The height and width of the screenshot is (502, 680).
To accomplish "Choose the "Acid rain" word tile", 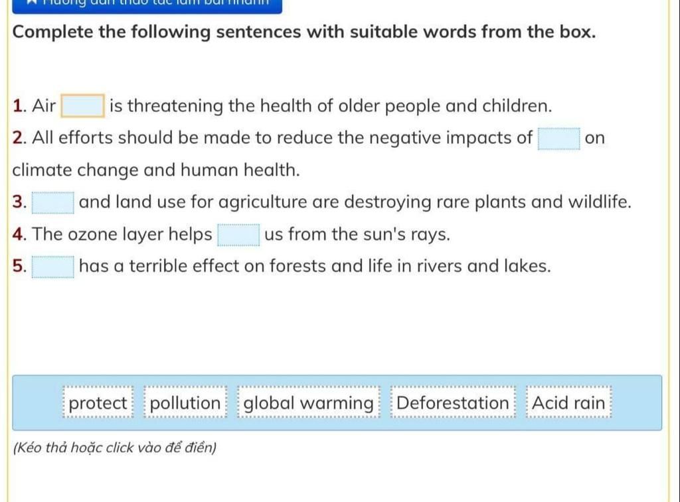I will (x=568, y=403).
